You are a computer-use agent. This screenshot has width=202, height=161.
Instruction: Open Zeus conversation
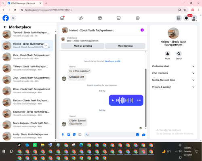click(x=27, y=80)
